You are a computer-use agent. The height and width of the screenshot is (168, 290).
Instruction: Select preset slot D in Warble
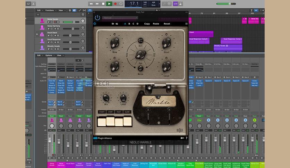pyautogui.click(x=137, y=24)
